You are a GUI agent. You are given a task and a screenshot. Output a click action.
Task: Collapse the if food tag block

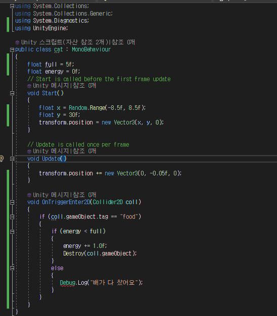[x=12, y=217]
